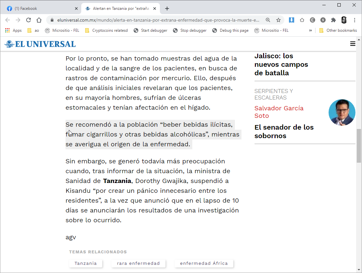Open the Apps bookmarks shortcut
This screenshot has height=273, width=362.
point(13,30)
